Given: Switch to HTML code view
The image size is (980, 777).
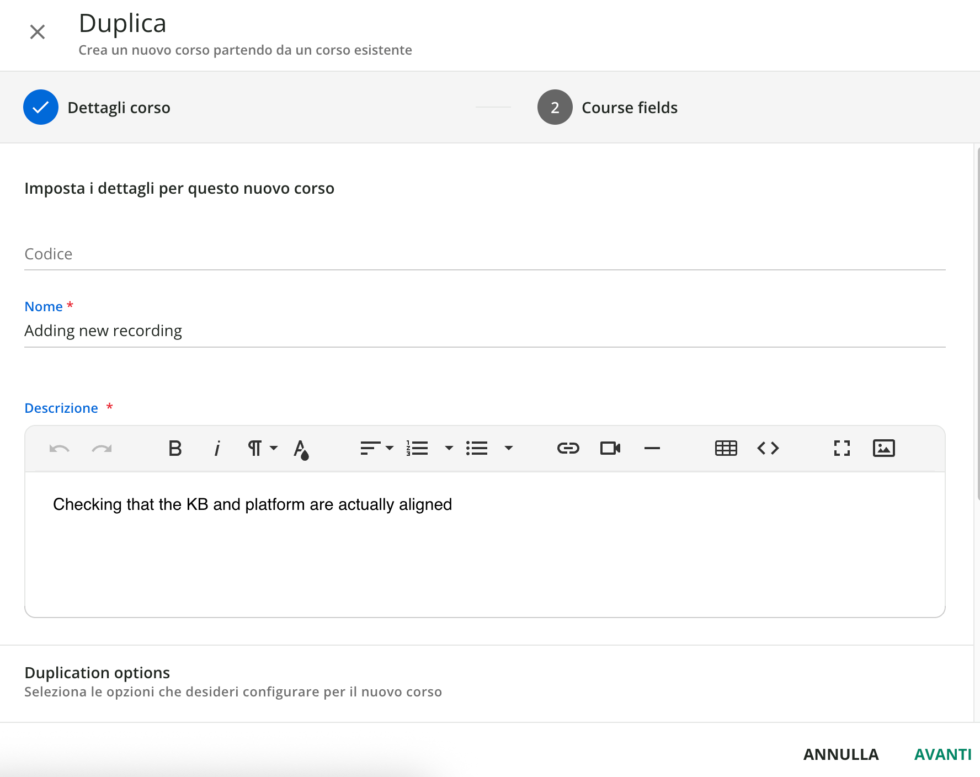Looking at the screenshot, I should pyautogui.click(x=768, y=448).
